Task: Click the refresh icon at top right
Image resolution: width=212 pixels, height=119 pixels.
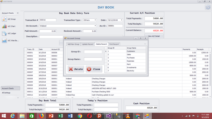Action: point(207,7)
